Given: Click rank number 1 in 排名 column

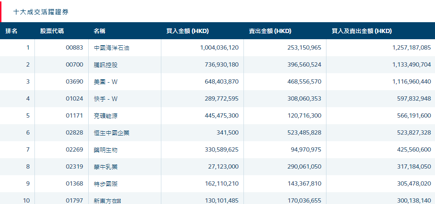Looking at the screenshot, I should [x=28, y=48].
